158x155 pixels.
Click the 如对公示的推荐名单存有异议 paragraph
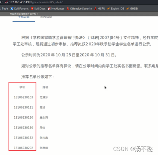click(90, 66)
